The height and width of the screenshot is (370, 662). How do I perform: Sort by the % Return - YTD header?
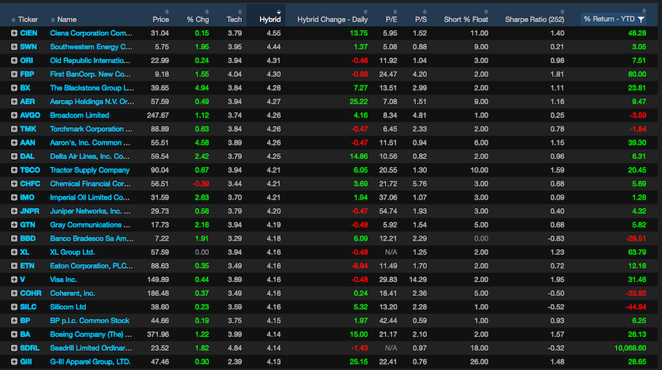point(609,19)
